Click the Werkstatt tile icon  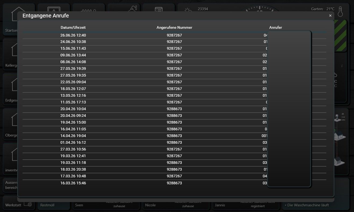coord(28,204)
